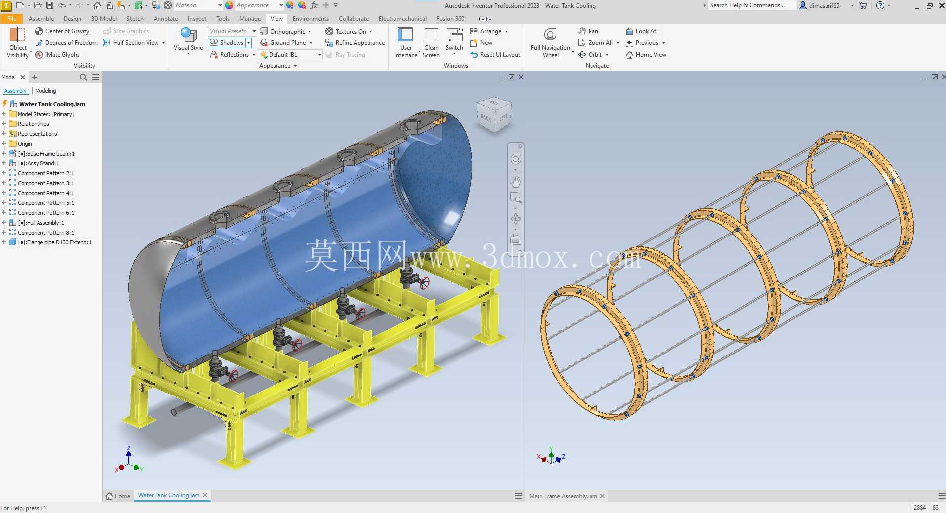Go to Previous view

coord(642,43)
